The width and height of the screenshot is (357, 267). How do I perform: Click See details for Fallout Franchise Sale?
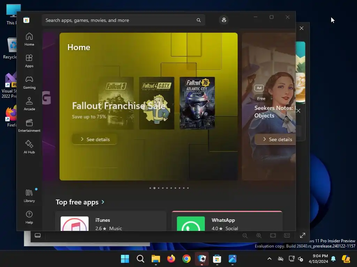tap(95, 139)
